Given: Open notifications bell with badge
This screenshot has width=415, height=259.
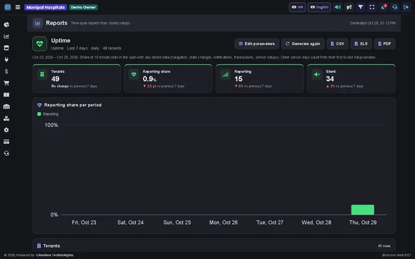Looking at the screenshot, I should [383, 7].
